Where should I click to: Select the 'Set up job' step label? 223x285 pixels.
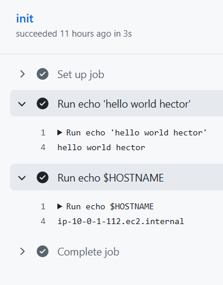(x=80, y=75)
